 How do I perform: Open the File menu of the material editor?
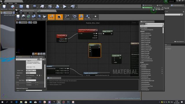(17, 13)
